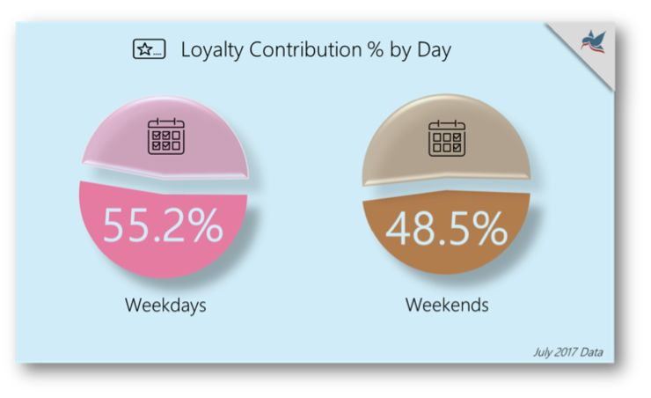Click the loyalty card star icon

(x=149, y=49)
